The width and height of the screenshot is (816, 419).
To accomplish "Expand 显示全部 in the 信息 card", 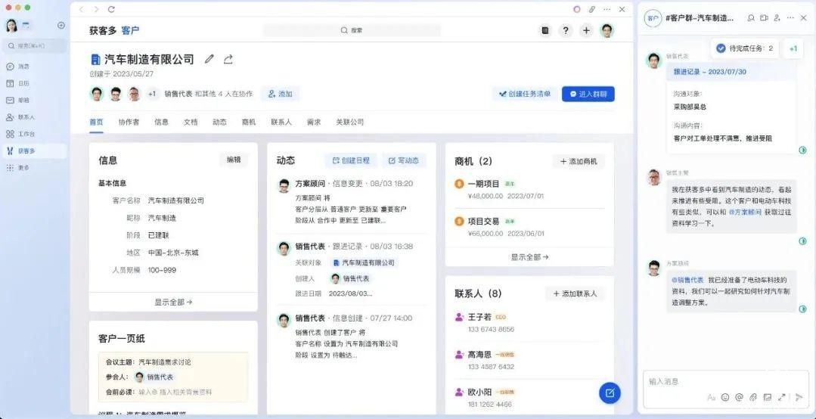I will click(173, 302).
